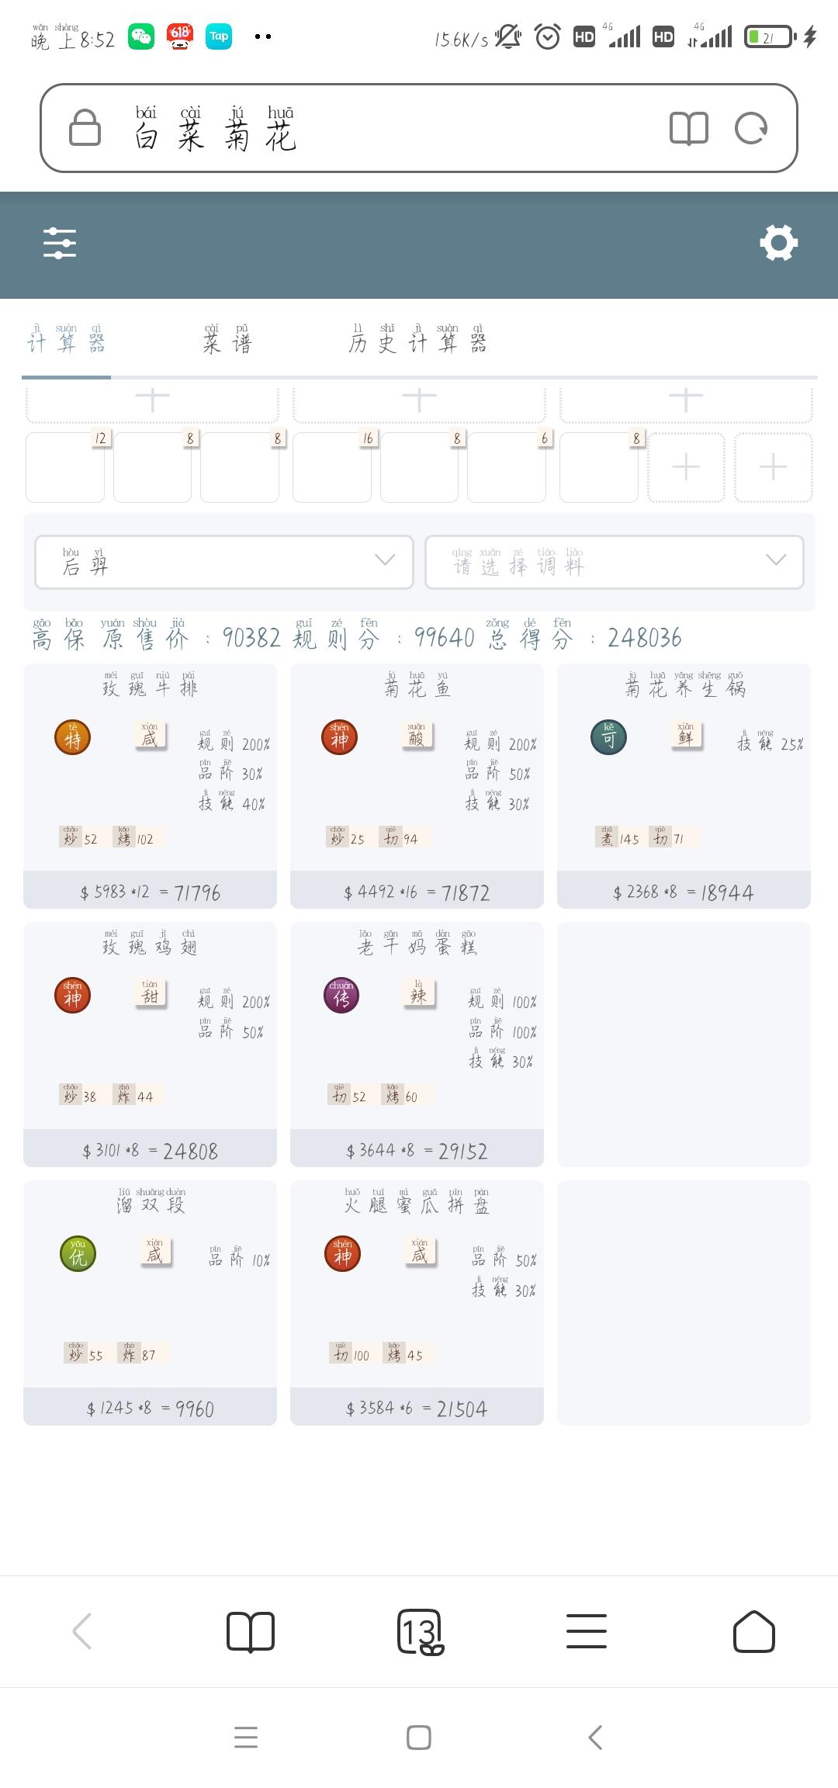Screen dimensions: 838x1788
Task: Open settings gear in the header
Action: [x=779, y=243]
